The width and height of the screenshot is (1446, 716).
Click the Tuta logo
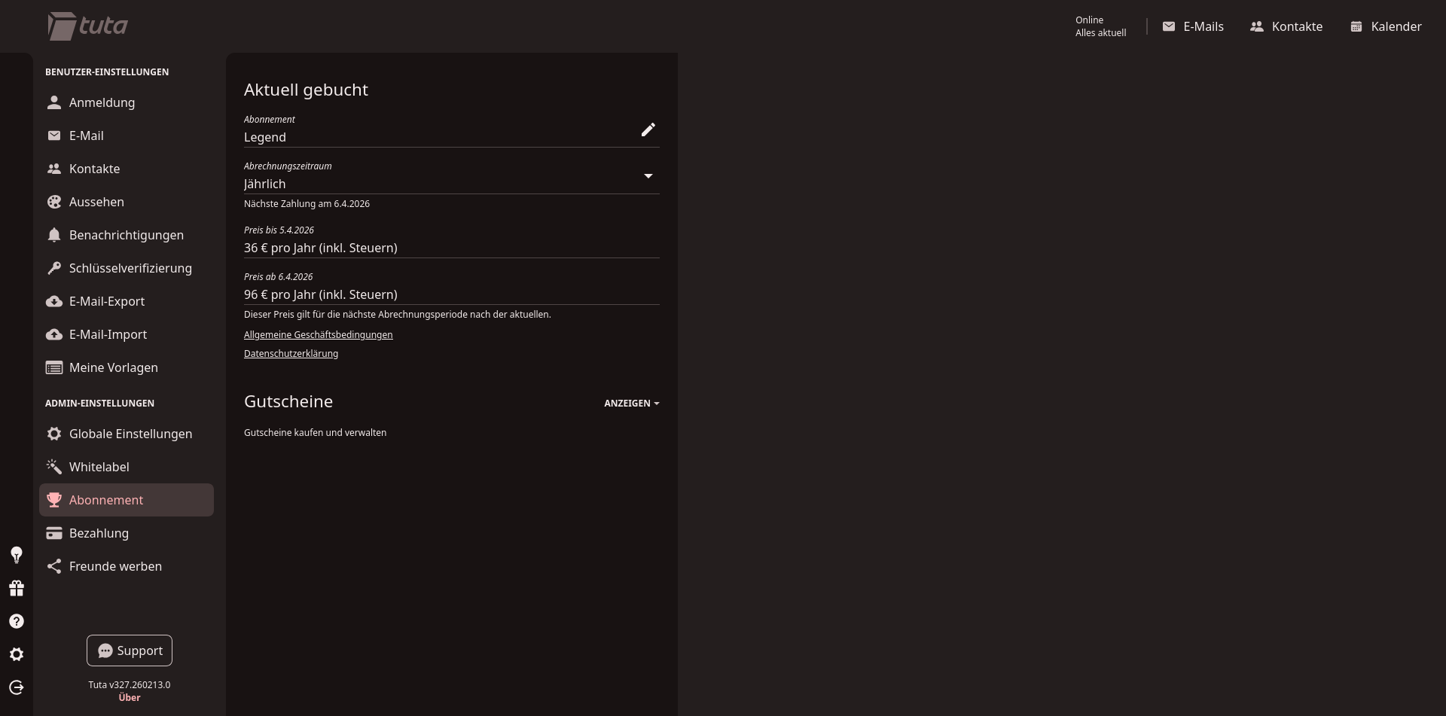point(88,26)
